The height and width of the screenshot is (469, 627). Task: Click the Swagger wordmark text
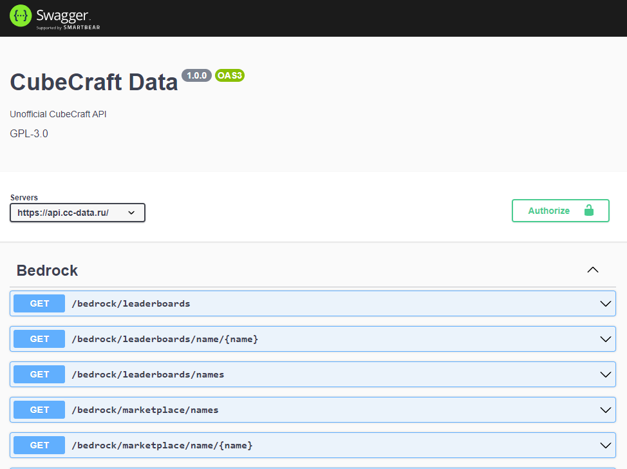63,15
